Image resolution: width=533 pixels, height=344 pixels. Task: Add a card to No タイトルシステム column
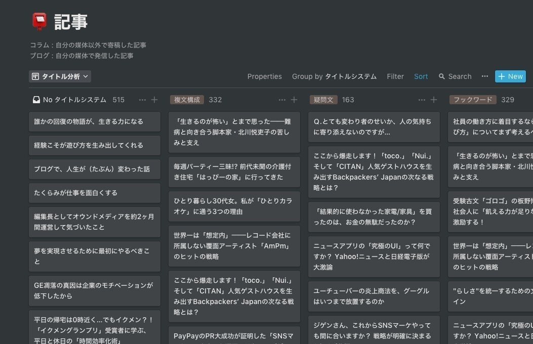[155, 100]
